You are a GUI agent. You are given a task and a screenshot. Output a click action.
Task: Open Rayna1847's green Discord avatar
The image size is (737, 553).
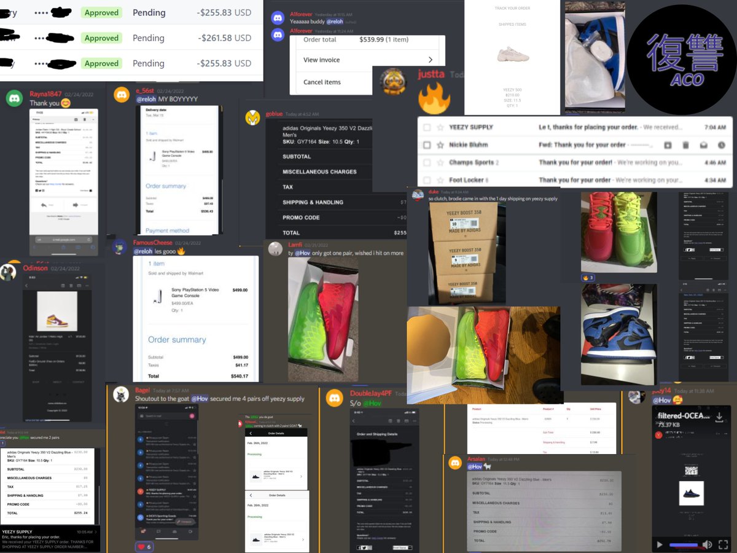[x=15, y=98]
